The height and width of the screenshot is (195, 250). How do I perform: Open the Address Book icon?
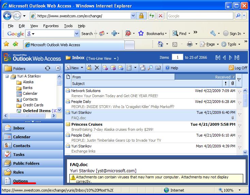coord(158,68)
